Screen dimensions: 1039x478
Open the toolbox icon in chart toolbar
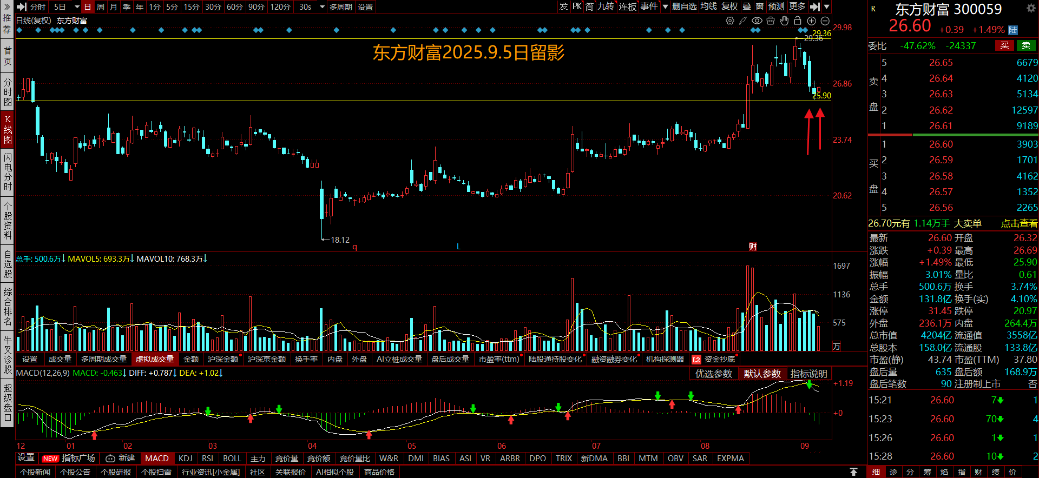pos(771,21)
